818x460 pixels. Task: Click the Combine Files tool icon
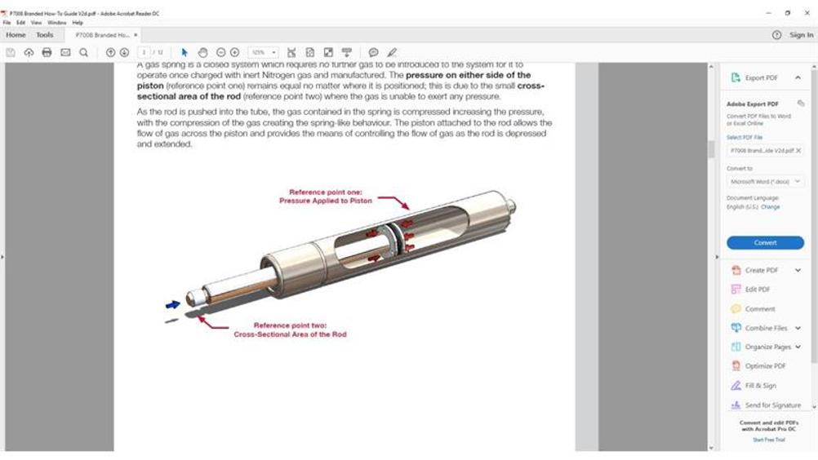[736, 328]
